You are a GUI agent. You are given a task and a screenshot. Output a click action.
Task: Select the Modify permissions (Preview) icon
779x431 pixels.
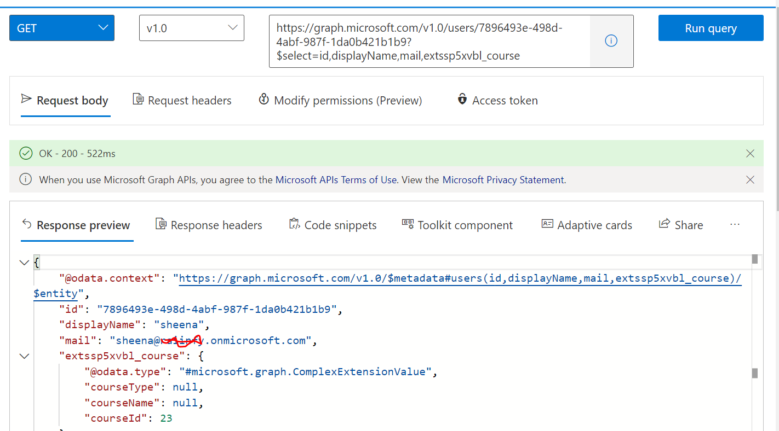264,99
